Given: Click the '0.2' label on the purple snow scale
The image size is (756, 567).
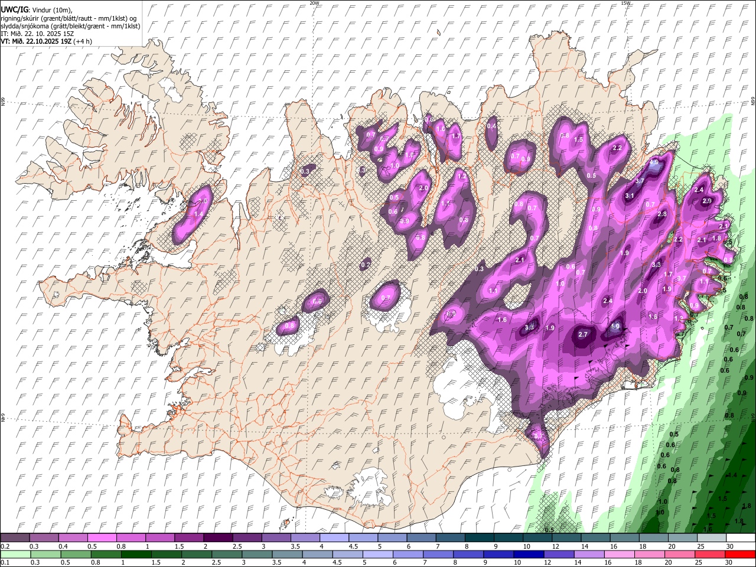Looking at the screenshot, I should click(5, 547).
